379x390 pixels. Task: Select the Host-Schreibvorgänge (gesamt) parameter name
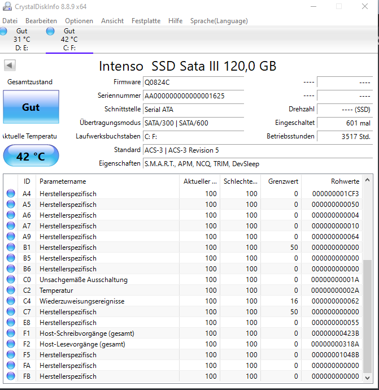(x=87, y=333)
